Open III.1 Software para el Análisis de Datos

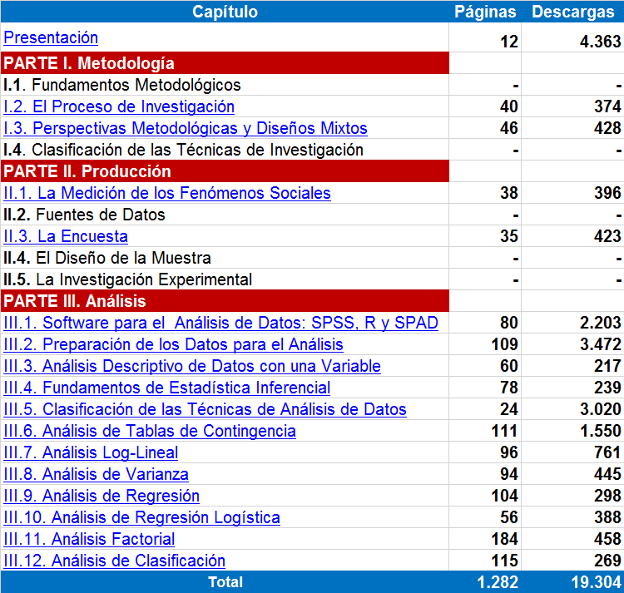click(220, 323)
